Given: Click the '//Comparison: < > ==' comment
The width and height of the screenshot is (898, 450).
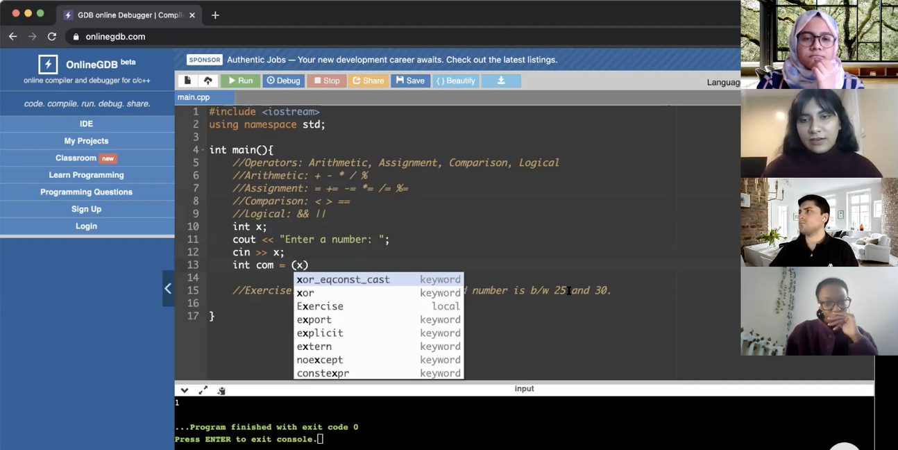Looking at the screenshot, I should [x=291, y=201].
